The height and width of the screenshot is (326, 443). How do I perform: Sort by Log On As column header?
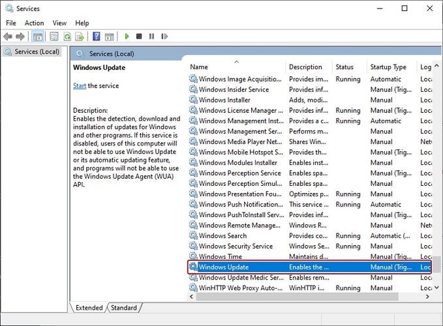pos(425,67)
